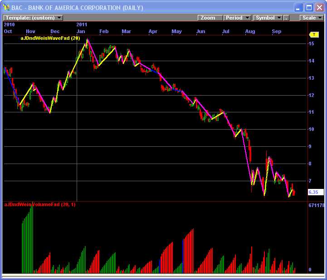Click the Jan month label on time axis
Image resolution: width=327 pixels, height=280 pixels.
[81, 31]
